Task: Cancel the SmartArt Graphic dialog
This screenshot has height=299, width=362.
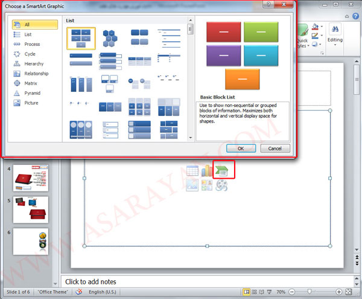Action: coord(275,148)
